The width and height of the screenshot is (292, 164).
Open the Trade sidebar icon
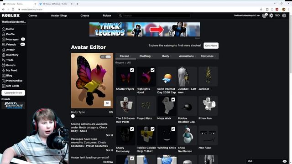coord(4,60)
